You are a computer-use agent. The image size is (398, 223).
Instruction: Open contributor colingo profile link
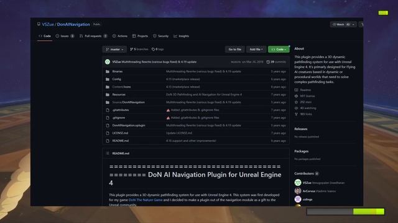click(x=307, y=199)
